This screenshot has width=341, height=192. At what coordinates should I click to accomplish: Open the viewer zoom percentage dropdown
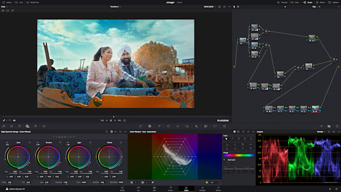tap(4, 7)
